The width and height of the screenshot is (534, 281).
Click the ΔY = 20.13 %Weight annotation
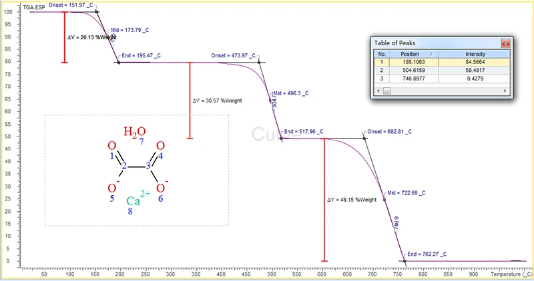[91, 37]
